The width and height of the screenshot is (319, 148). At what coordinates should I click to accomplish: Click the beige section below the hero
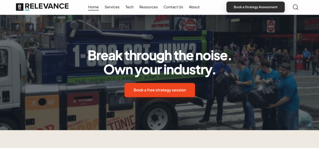(159, 139)
